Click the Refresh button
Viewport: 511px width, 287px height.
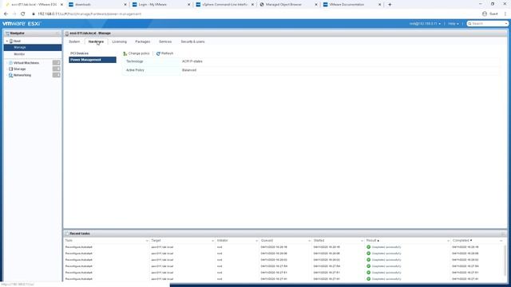click(x=165, y=53)
